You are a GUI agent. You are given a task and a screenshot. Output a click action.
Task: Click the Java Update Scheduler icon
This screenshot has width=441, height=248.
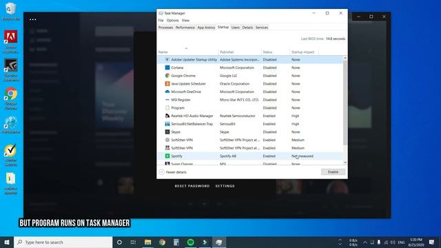(x=167, y=83)
